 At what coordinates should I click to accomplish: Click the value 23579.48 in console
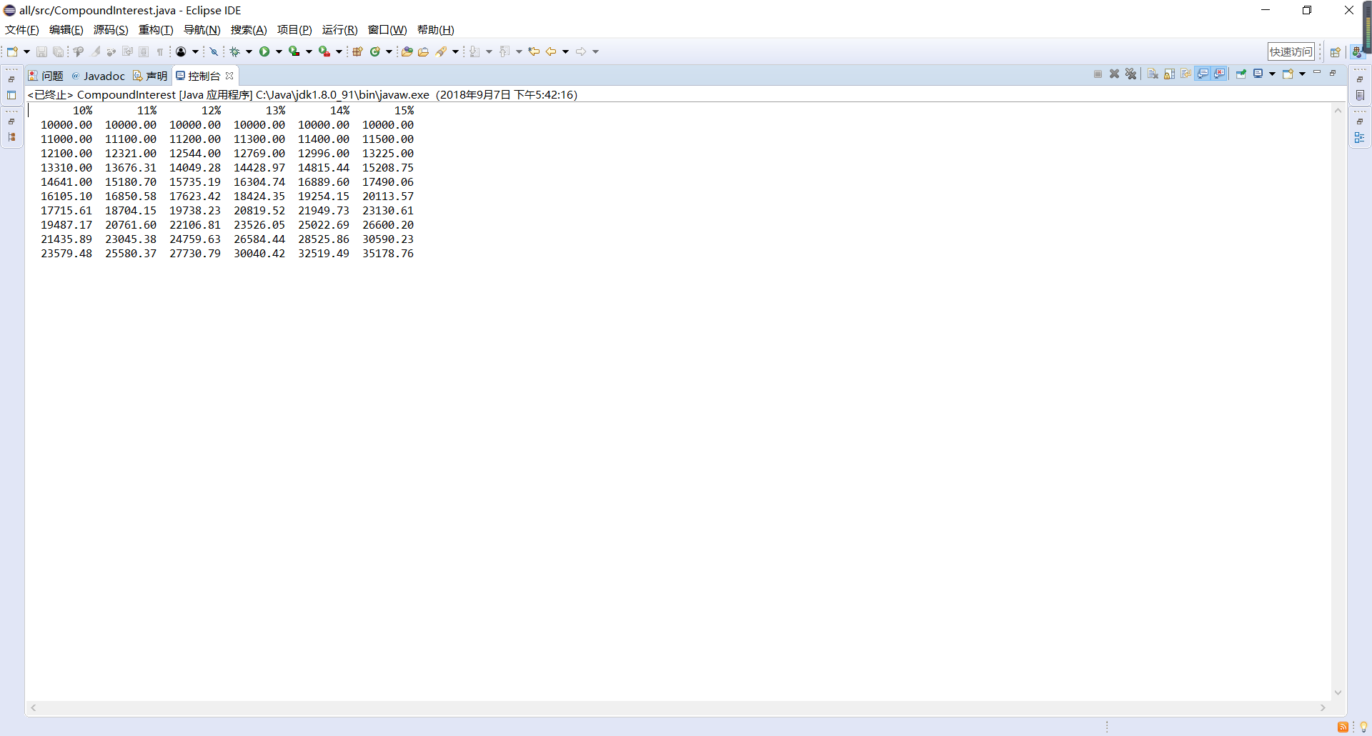click(66, 253)
